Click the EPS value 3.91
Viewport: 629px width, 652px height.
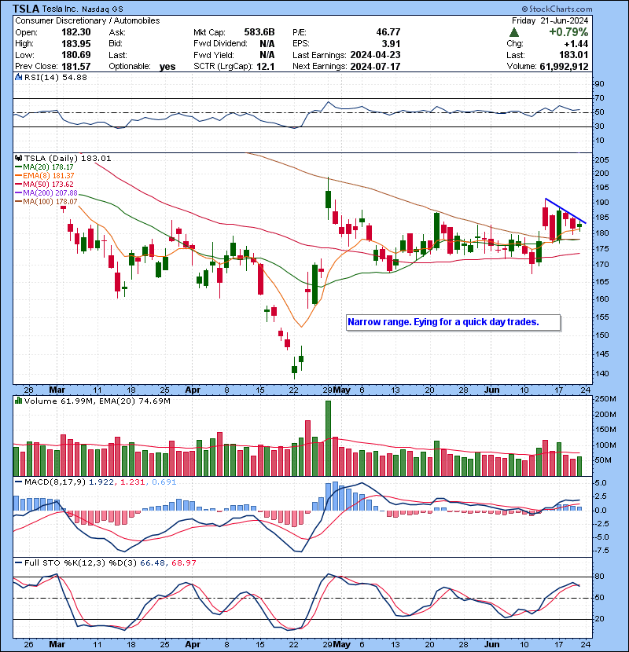391,44
